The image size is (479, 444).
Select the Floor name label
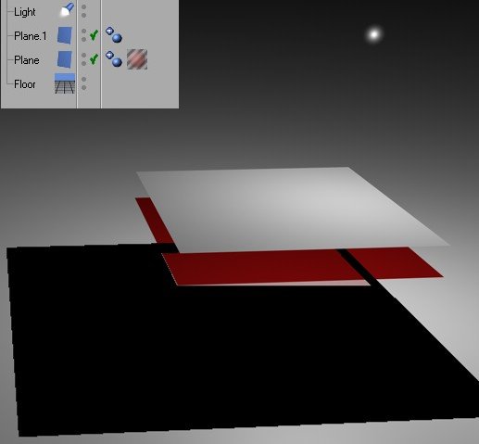(x=25, y=84)
